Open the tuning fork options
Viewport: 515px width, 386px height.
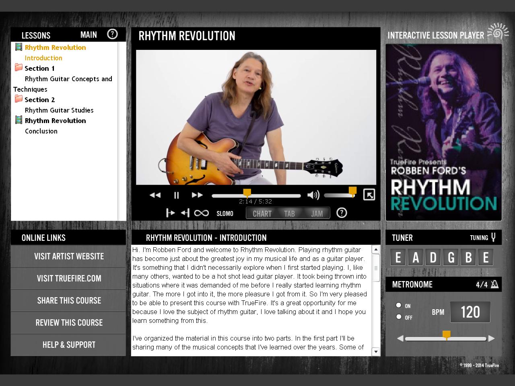(x=493, y=238)
